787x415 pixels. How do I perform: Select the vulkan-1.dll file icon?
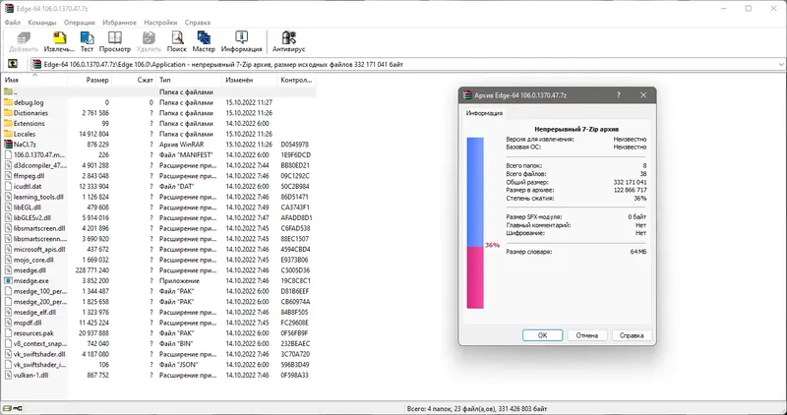click(x=8, y=376)
